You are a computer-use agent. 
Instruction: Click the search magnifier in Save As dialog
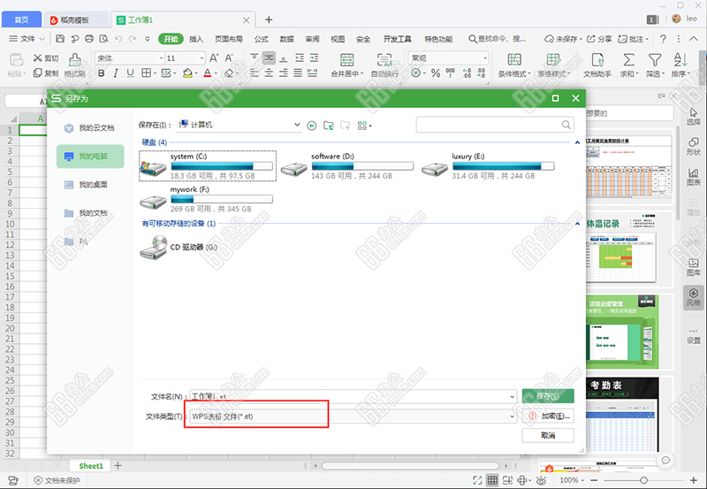tap(566, 125)
